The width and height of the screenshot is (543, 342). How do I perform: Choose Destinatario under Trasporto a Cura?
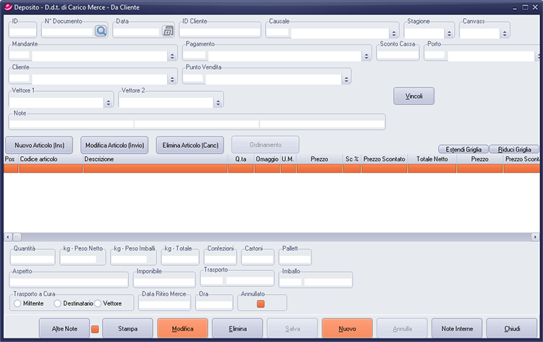[x=58, y=304]
